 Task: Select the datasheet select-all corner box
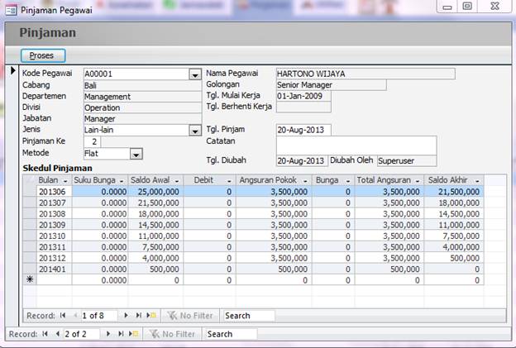pos(30,180)
